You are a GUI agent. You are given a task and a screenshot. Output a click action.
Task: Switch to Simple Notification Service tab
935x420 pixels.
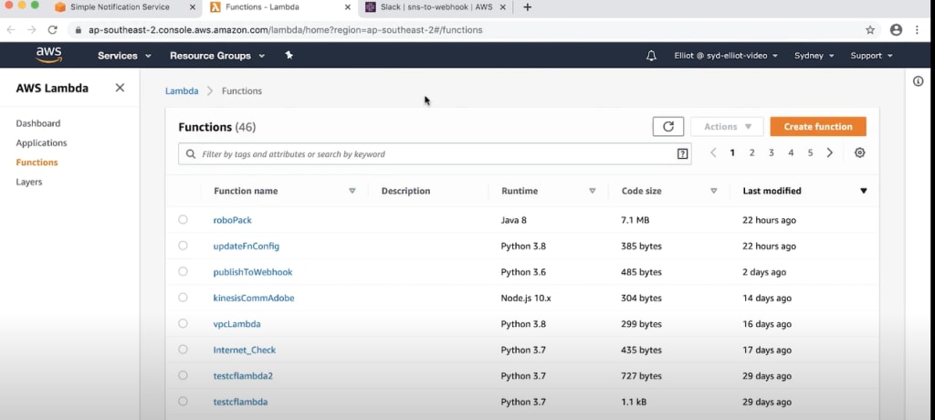tap(120, 7)
